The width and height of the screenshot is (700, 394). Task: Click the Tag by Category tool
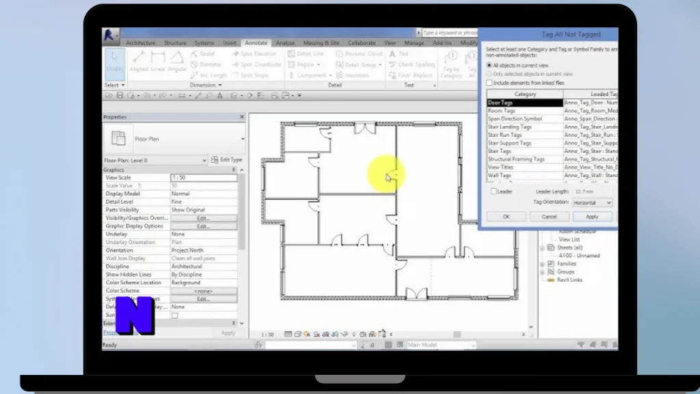coord(451,64)
